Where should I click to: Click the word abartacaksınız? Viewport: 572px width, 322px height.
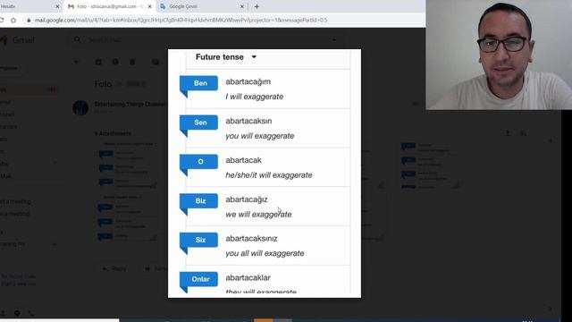coord(251,239)
